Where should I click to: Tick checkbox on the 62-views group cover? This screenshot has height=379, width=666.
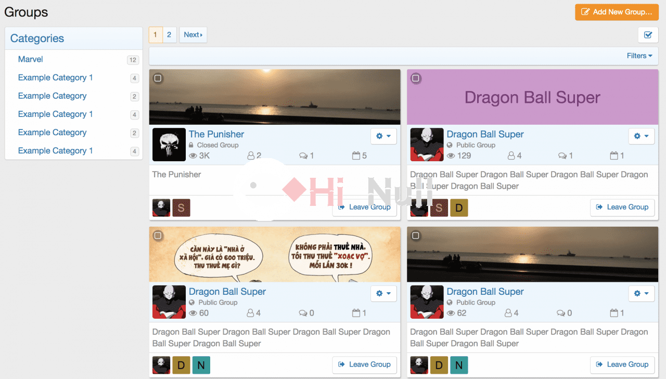pyautogui.click(x=416, y=236)
